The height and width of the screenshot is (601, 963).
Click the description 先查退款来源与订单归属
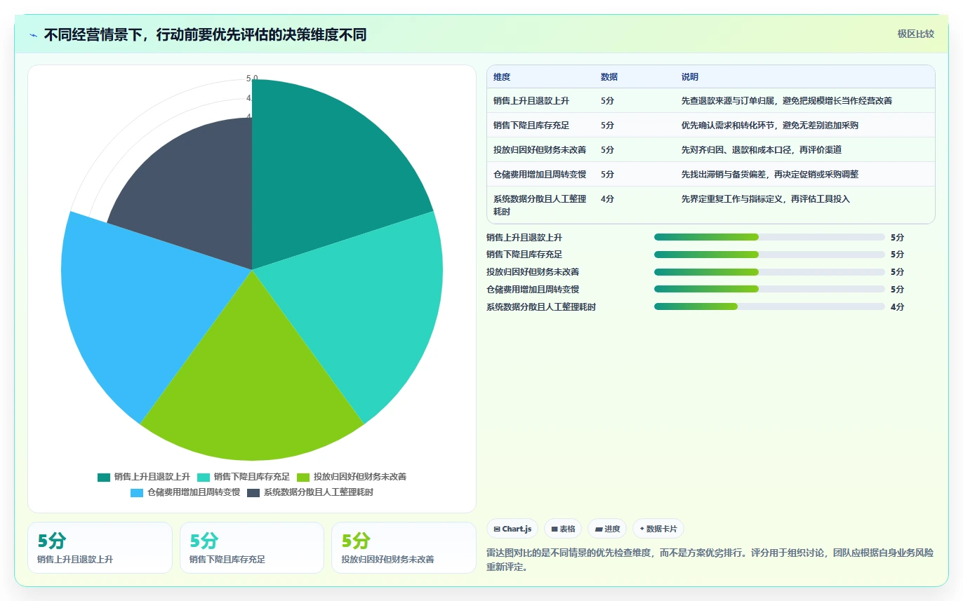pyautogui.click(x=787, y=101)
